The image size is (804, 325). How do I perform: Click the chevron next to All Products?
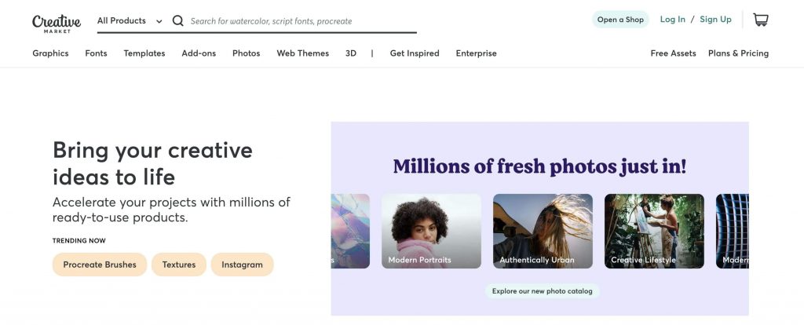159,21
